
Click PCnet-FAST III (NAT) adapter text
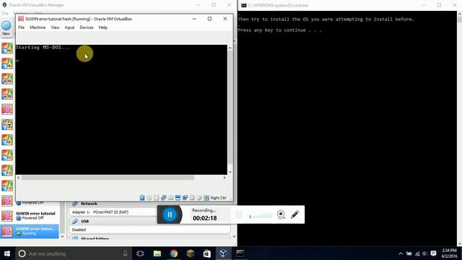110,212
